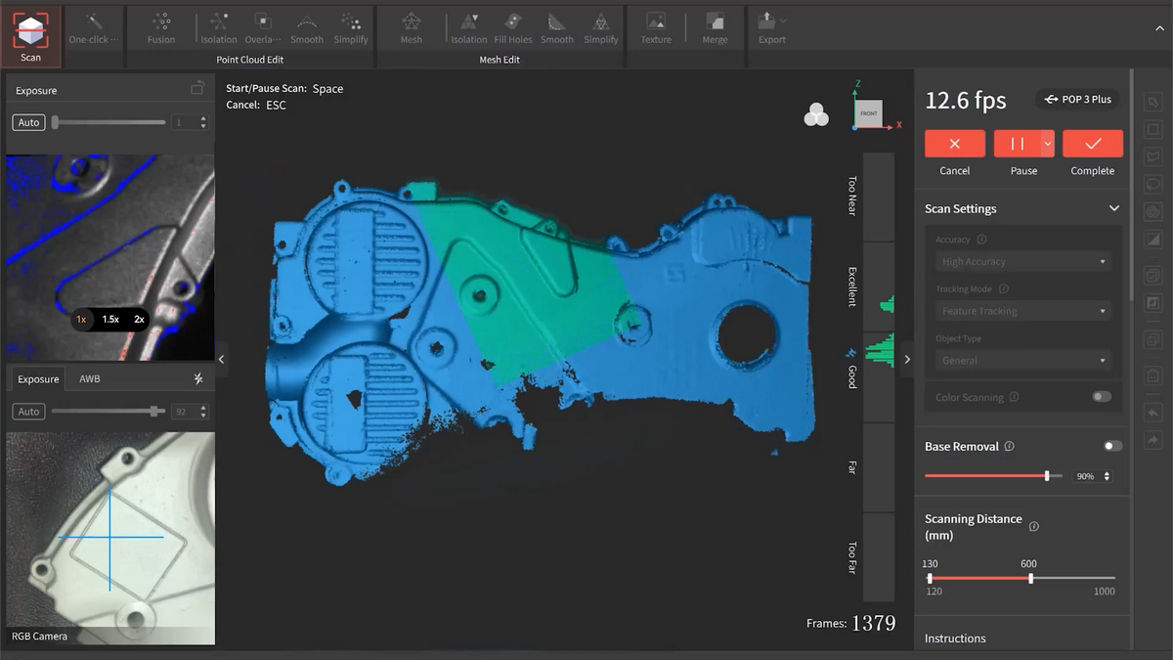Collapse the right settings panel
The width and height of the screenshot is (1173, 660).
coord(907,360)
